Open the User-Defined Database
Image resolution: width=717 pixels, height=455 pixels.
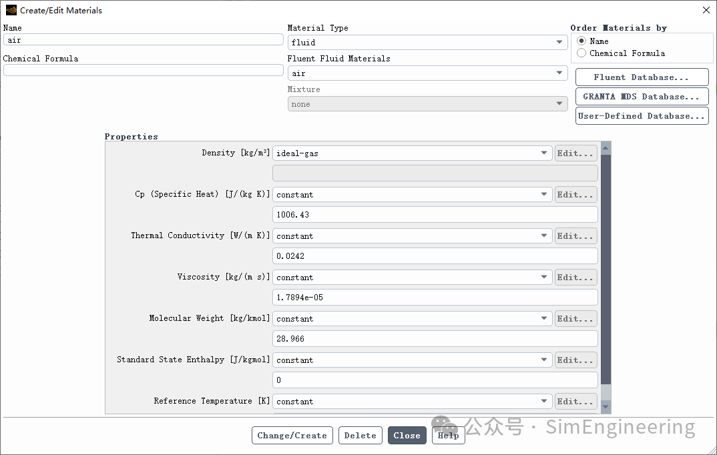click(x=642, y=115)
